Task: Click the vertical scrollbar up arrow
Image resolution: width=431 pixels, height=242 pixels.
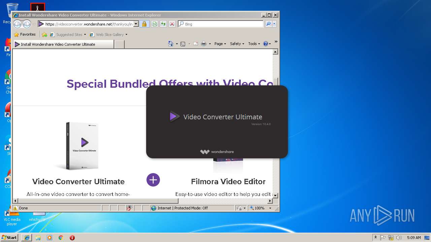Action: (275, 52)
